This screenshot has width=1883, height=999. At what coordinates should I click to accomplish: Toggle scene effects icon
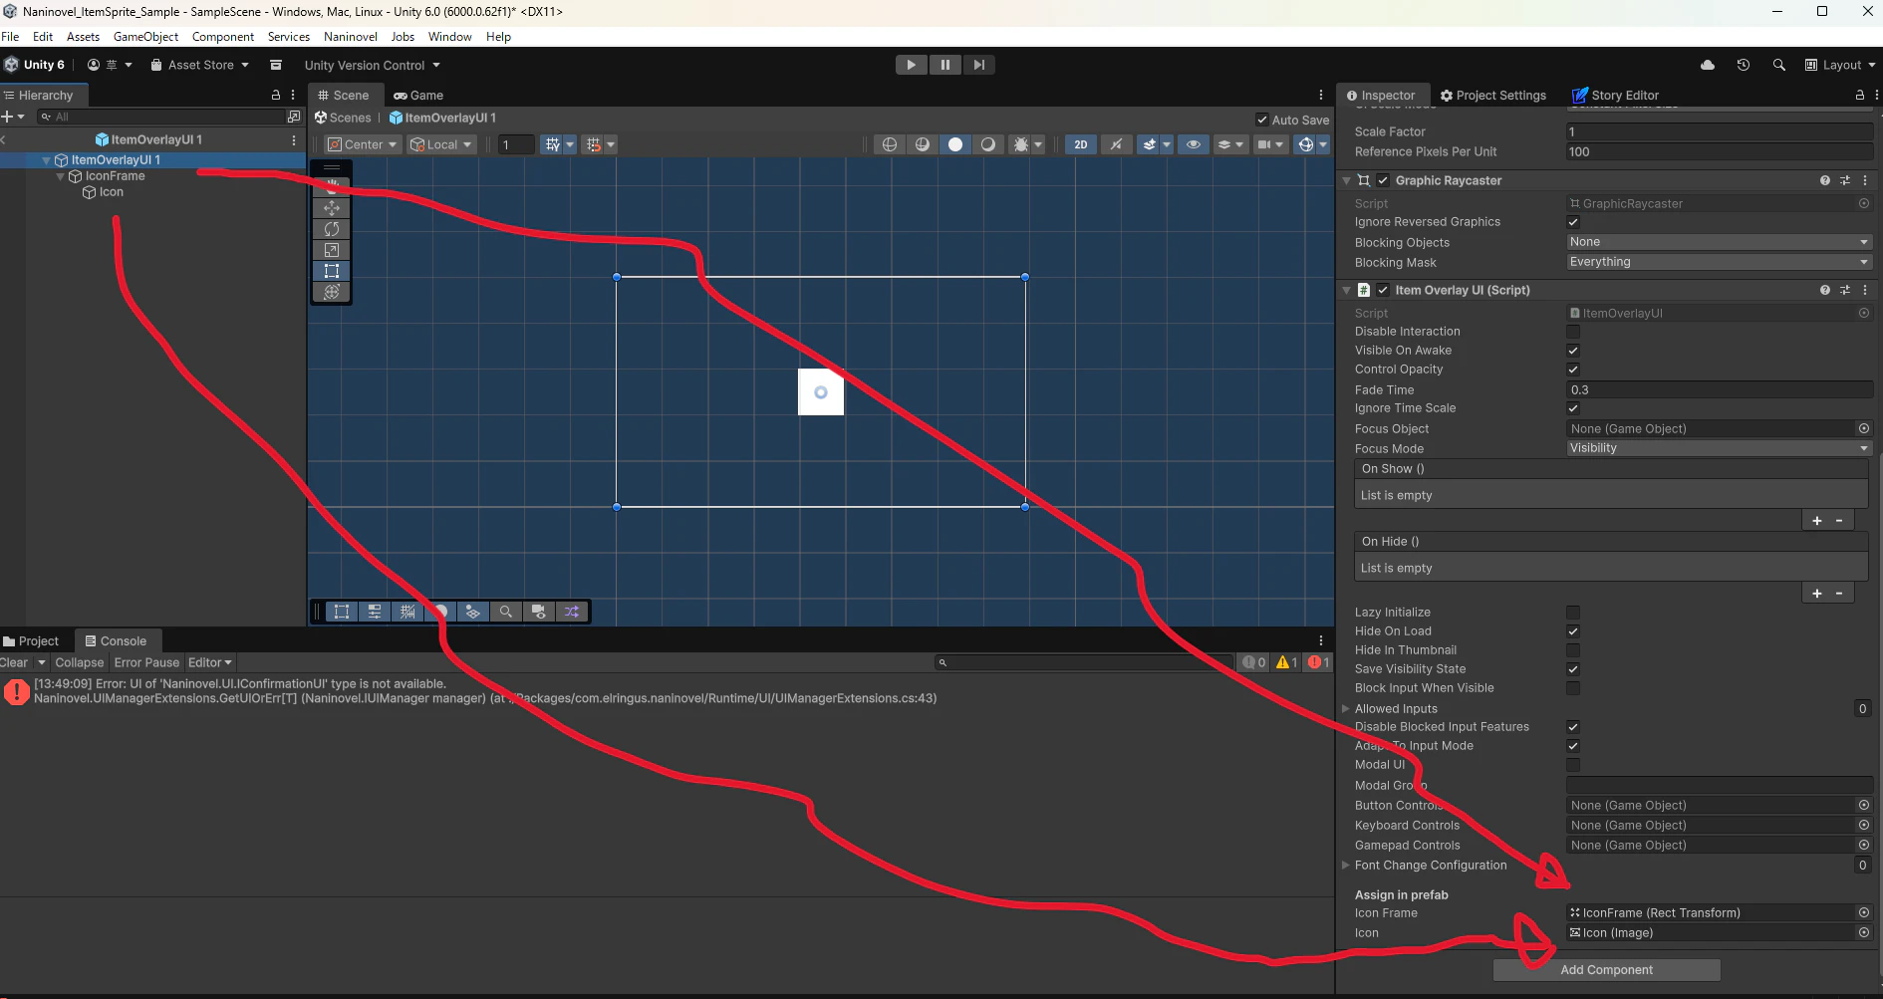(x=1150, y=144)
